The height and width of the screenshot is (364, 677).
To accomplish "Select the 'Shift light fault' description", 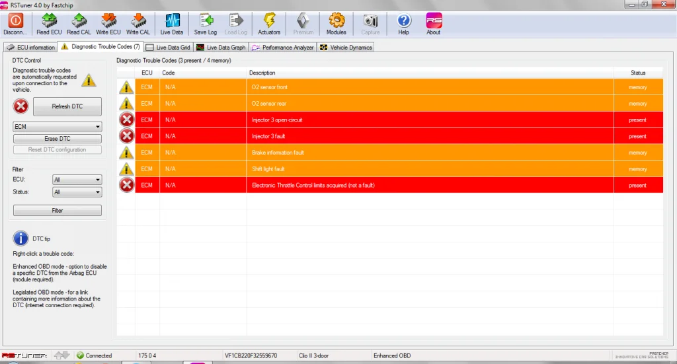I will pyautogui.click(x=268, y=169).
